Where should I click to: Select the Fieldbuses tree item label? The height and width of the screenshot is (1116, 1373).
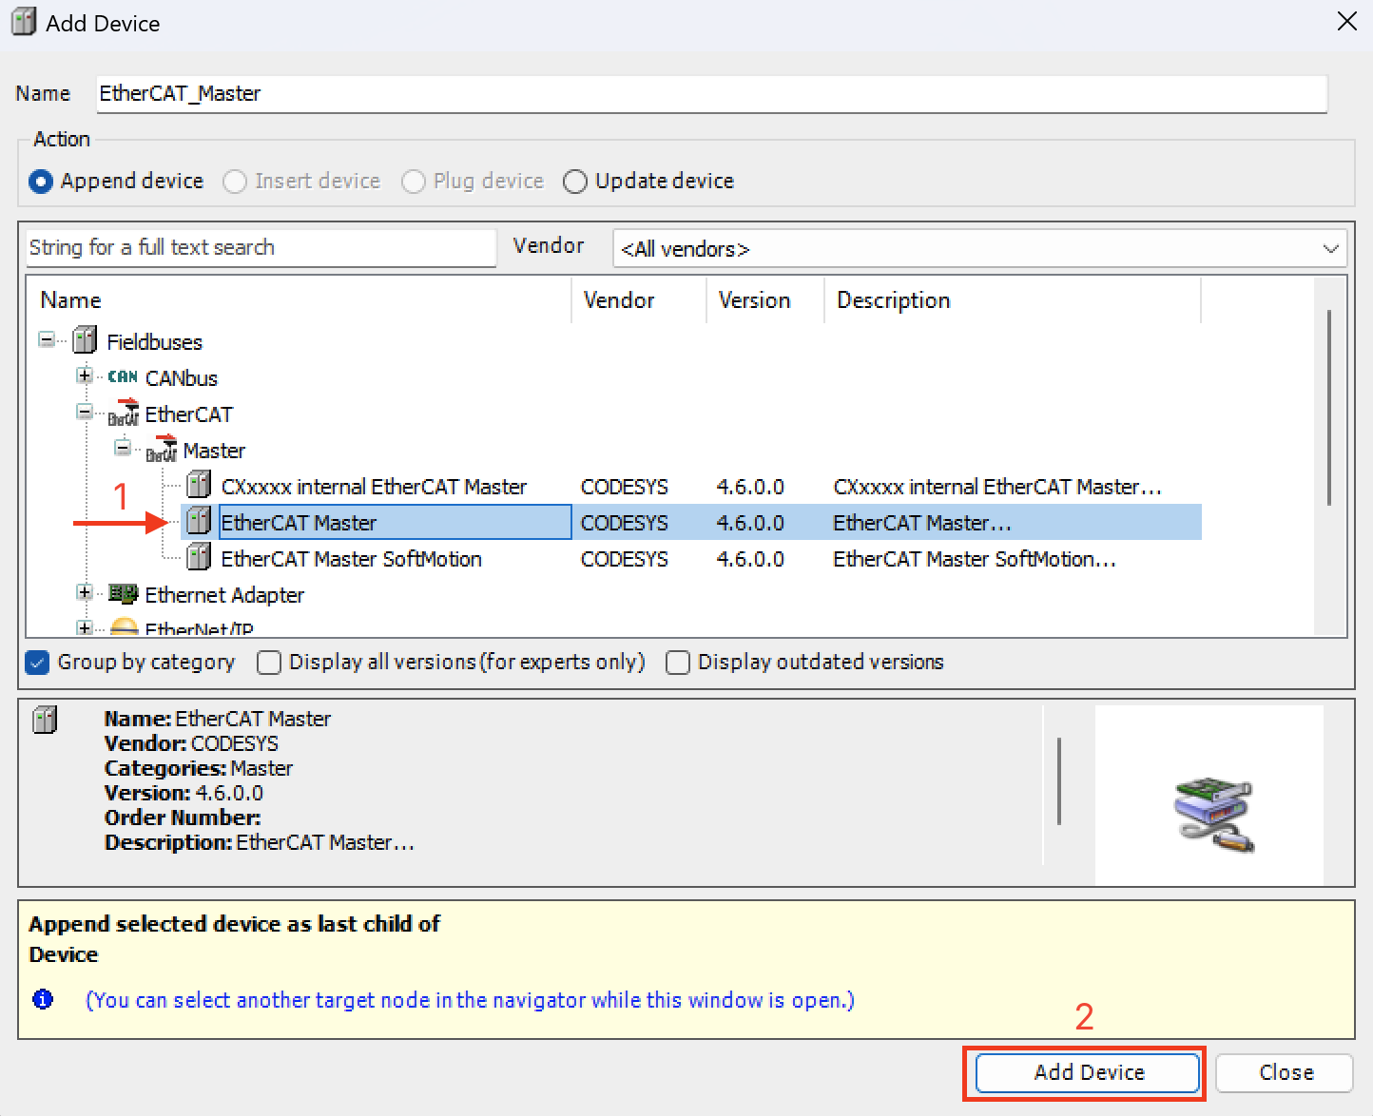click(154, 342)
